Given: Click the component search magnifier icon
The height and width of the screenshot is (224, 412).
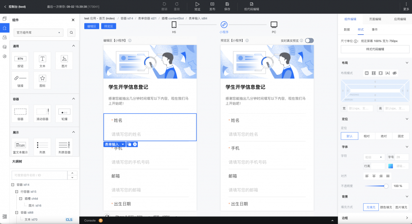Looking at the screenshot, I should [71, 32].
